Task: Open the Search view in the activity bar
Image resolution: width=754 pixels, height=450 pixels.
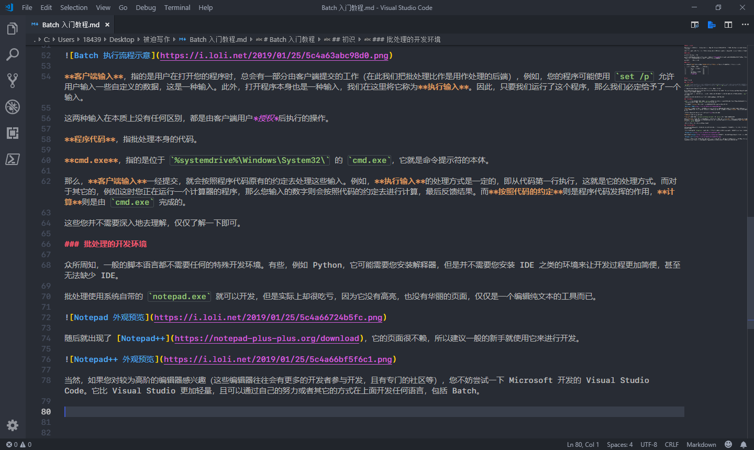Action: (13, 54)
